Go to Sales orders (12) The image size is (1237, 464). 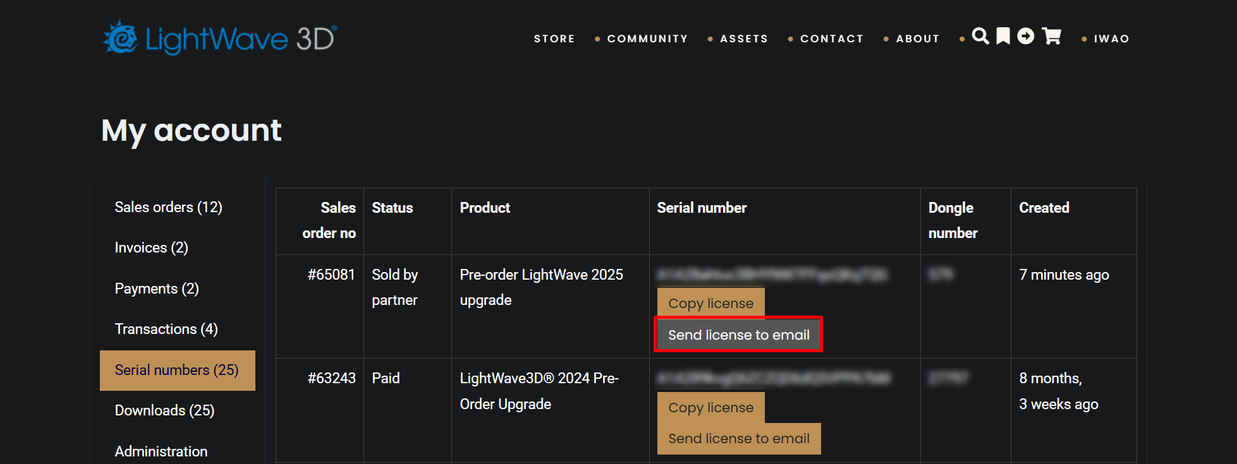pyautogui.click(x=168, y=207)
